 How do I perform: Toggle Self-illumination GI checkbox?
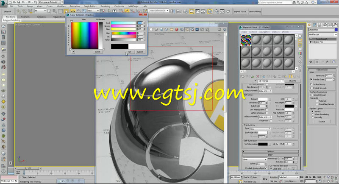click(278, 144)
